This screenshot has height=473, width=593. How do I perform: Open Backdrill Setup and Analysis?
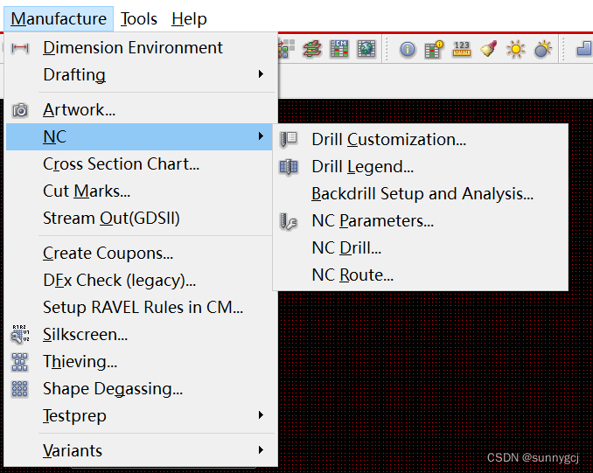coord(422,193)
